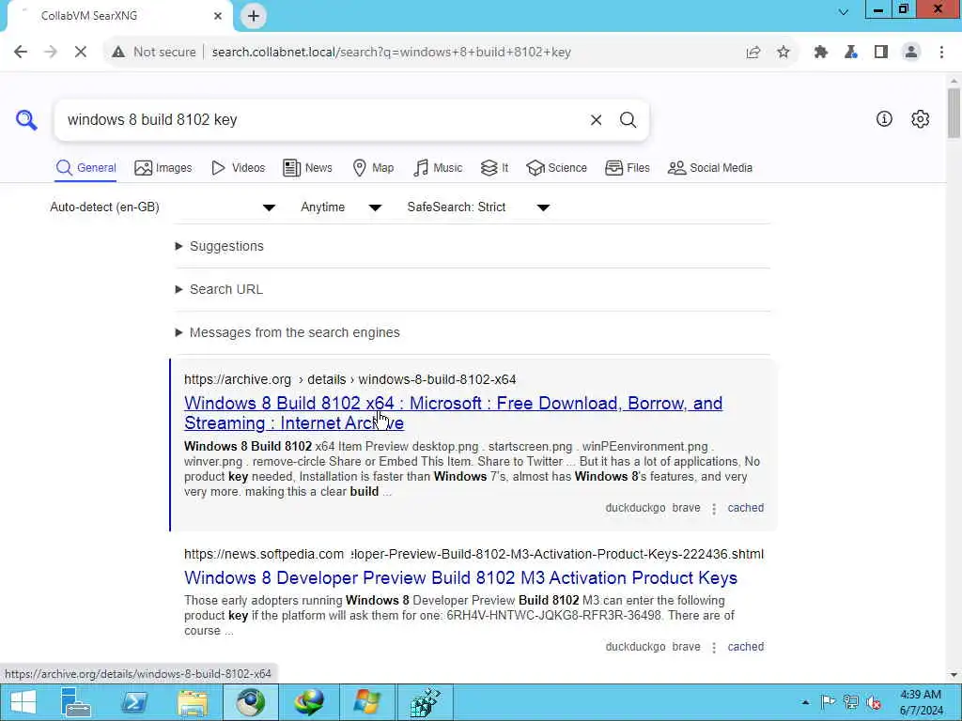The height and width of the screenshot is (721, 962).
Task: Open the Windows Start button
Action: [23, 702]
